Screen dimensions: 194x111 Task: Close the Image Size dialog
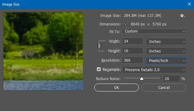(189, 4)
